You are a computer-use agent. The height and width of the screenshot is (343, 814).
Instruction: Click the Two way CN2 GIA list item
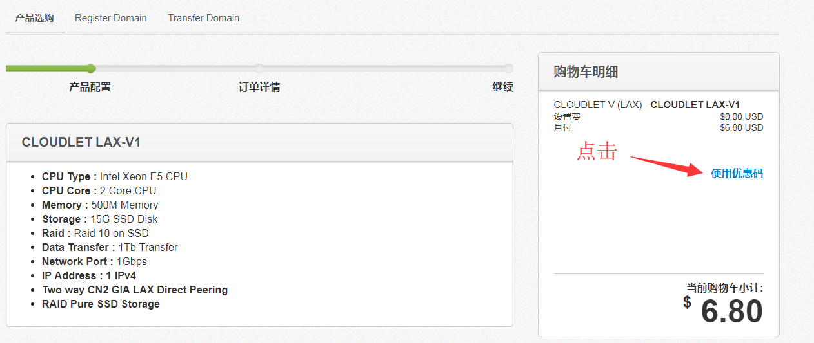coord(135,290)
